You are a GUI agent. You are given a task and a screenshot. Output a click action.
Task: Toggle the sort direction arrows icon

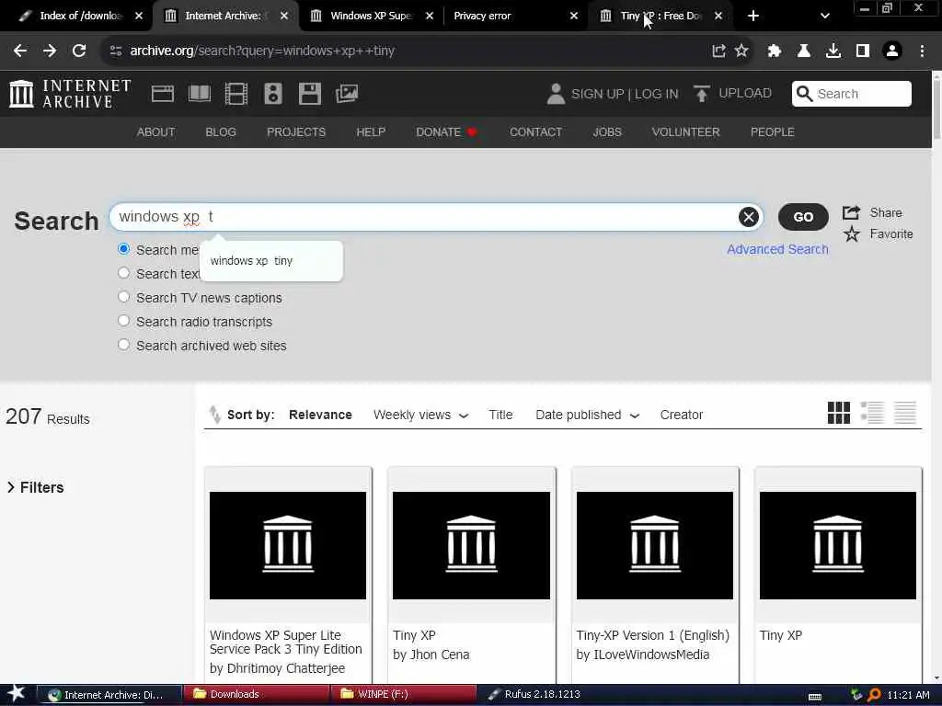[x=214, y=415]
